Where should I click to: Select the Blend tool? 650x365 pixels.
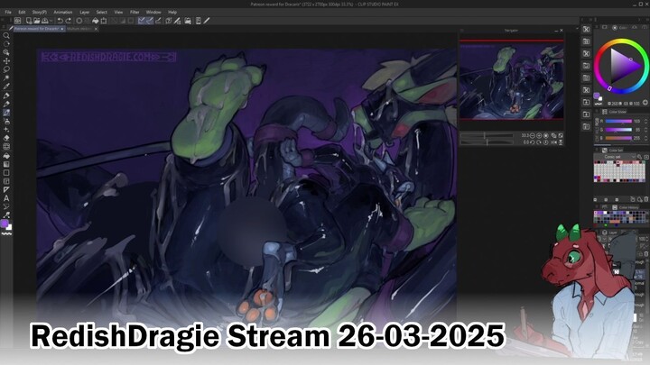[6, 147]
